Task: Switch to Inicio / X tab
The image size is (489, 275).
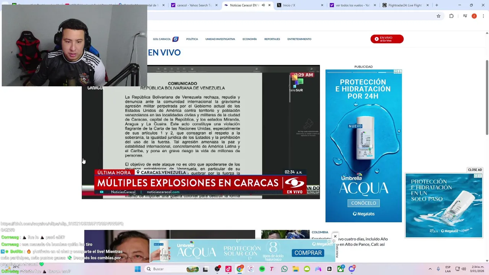Action: tap(300, 5)
